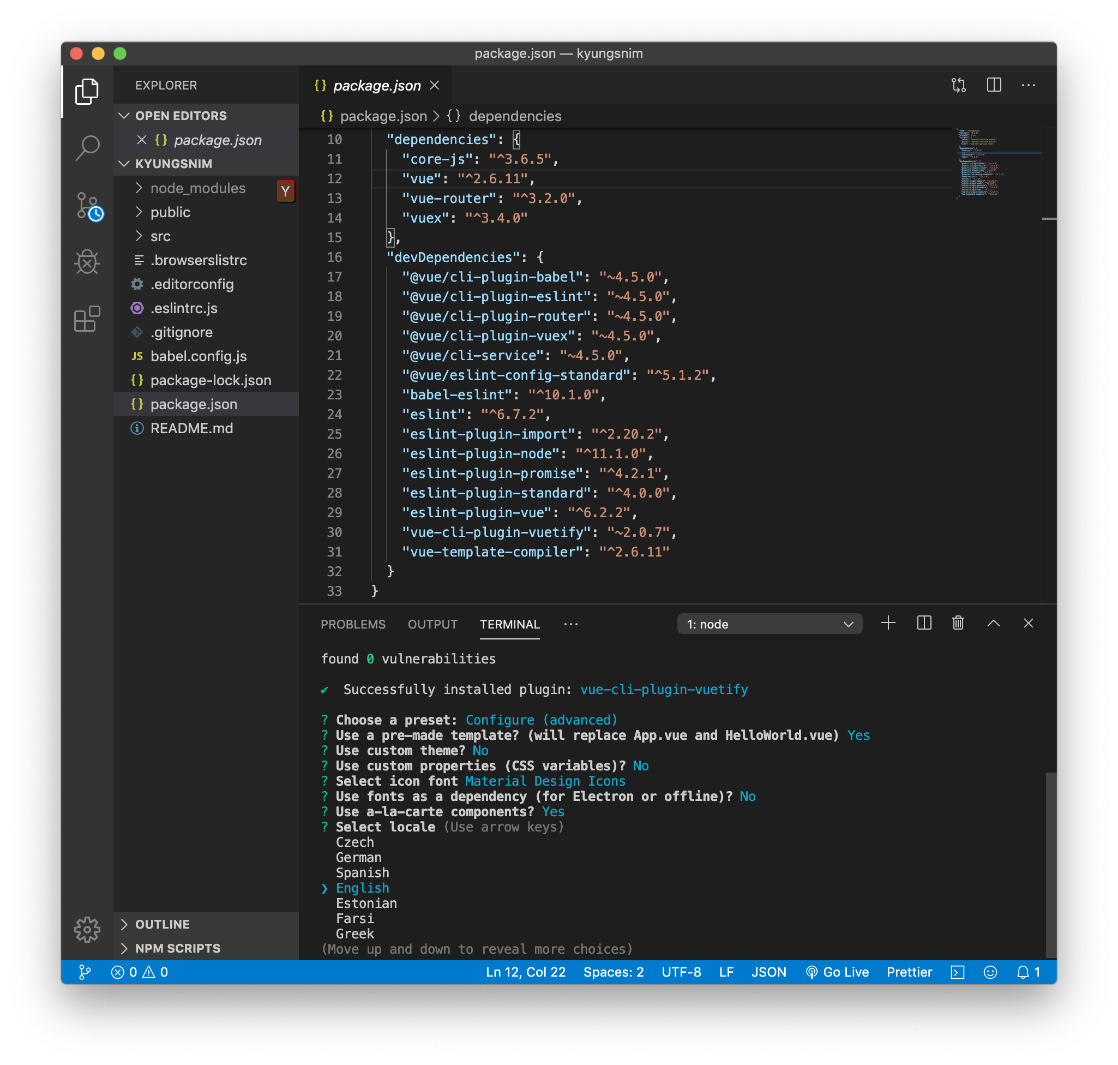
Task: Open the Source Control view
Action: [x=87, y=206]
